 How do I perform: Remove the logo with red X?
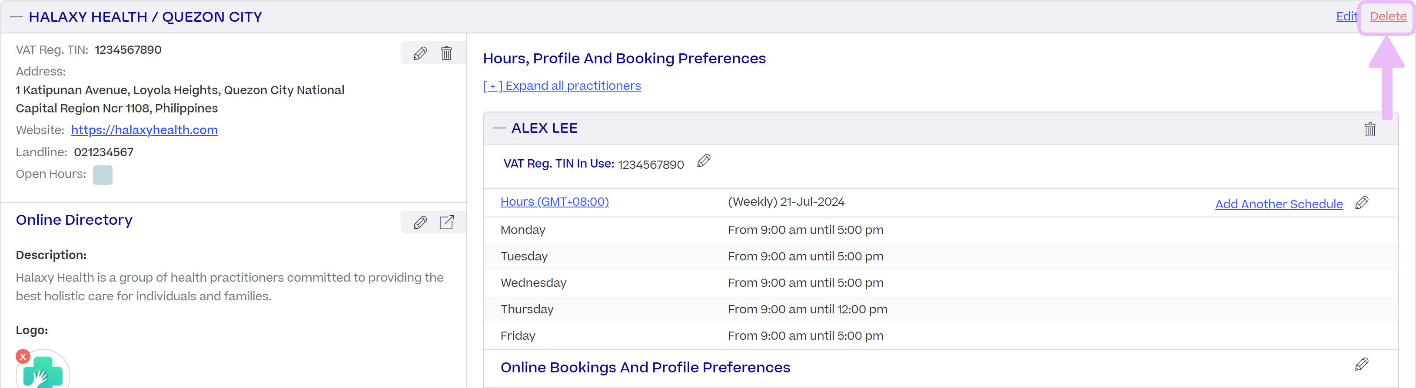(23, 357)
